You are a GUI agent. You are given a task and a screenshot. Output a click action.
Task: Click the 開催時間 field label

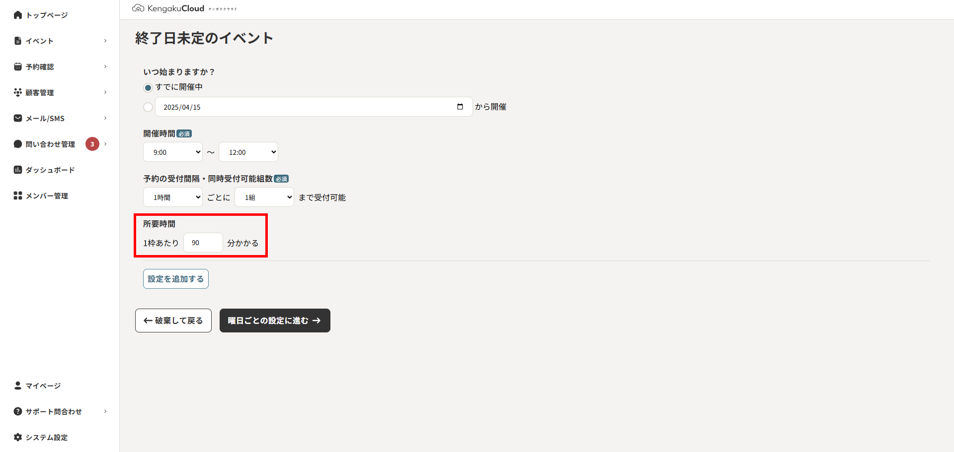[159, 133]
